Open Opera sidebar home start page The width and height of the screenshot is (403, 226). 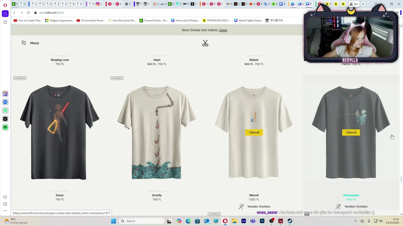[x=5, y=13]
